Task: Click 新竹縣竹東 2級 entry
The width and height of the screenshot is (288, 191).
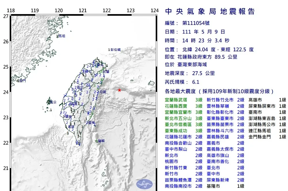Action: pyautogui.click(x=183, y=168)
